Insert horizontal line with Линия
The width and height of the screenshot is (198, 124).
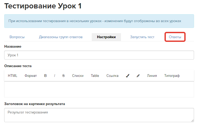152,76
